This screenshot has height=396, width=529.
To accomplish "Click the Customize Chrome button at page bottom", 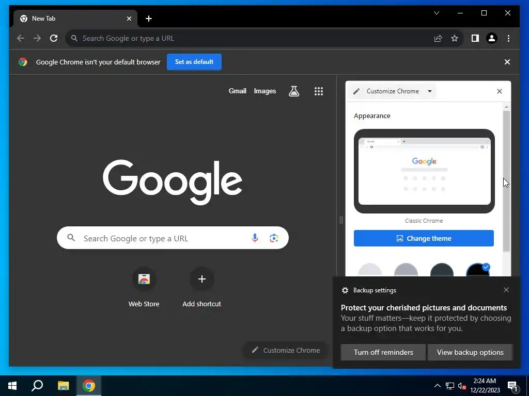I will pos(286,350).
